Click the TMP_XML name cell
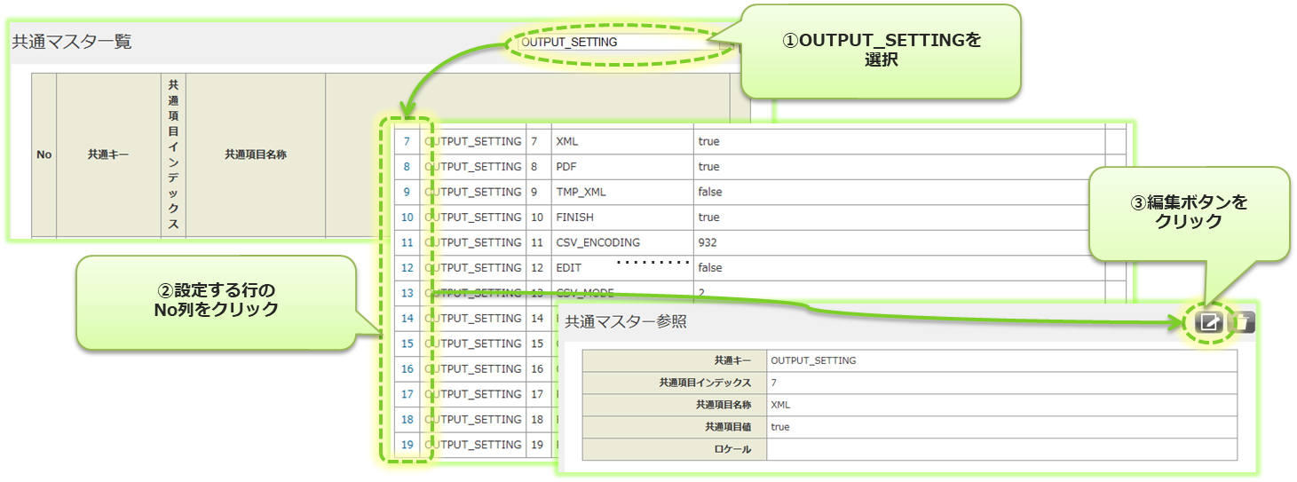Image resolution: width=1297 pixels, height=482 pixels. tap(581, 192)
